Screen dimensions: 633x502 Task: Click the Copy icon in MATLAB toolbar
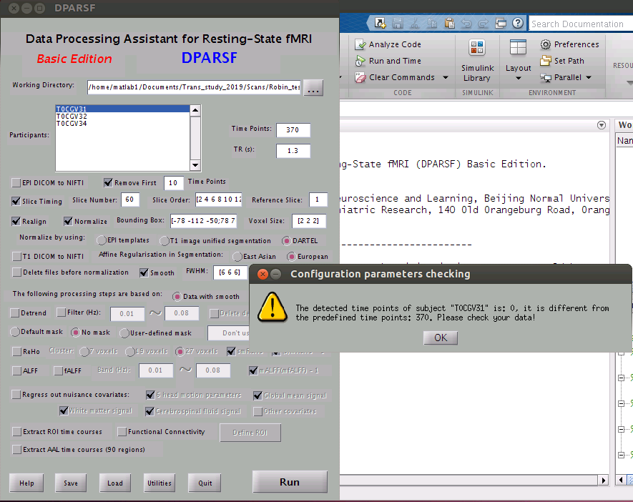pyautogui.click(x=432, y=24)
